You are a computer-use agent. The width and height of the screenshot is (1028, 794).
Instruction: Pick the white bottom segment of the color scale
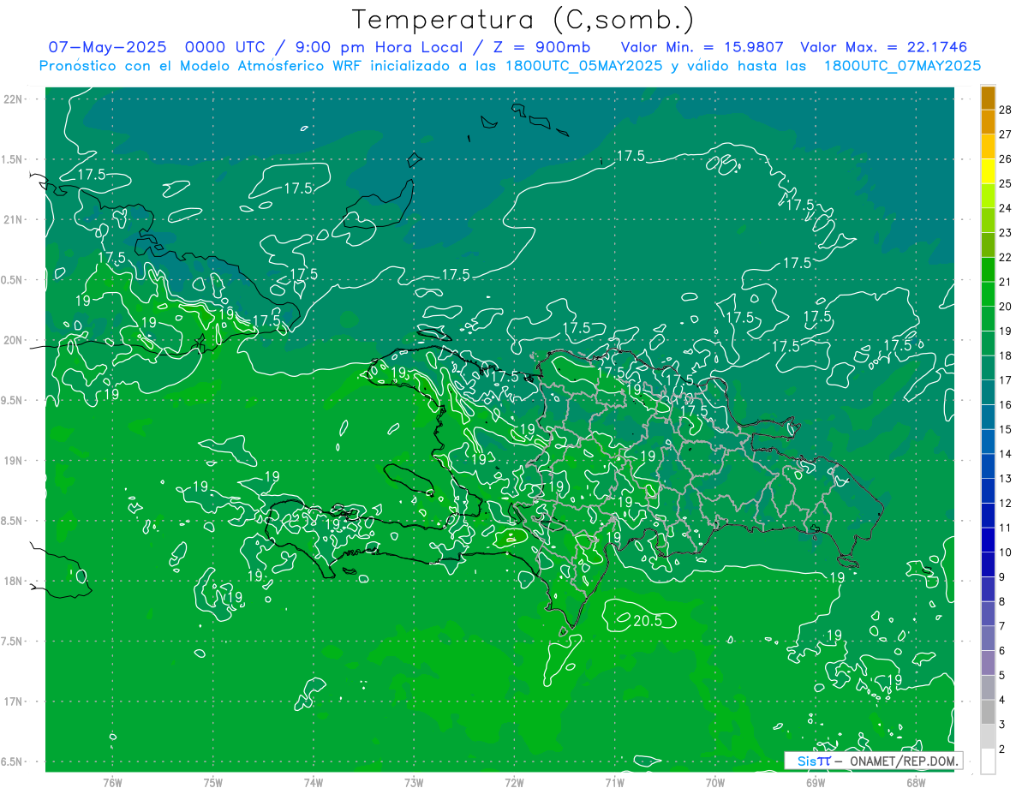click(x=988, y=761)
